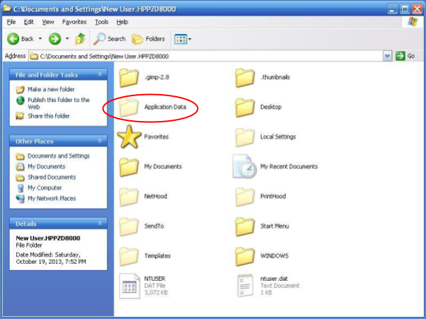This screenshot has height=319, width=426.
Task: Open the Help menu
Action: (x=122, y=22)
